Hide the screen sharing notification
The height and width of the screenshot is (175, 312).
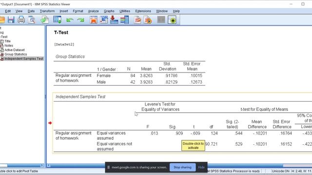point(201,167)
